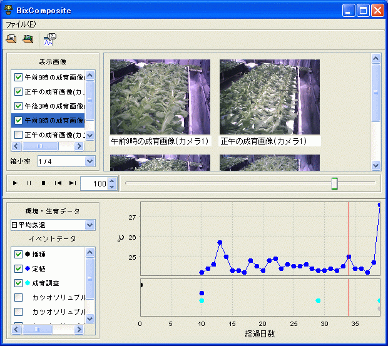388x346 pixels.
Task: Skip to the next frame
Action: [73, 183]
